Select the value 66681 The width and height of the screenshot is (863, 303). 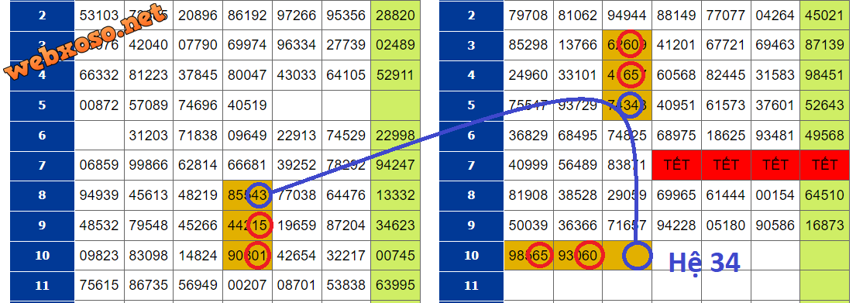point(247,165)
